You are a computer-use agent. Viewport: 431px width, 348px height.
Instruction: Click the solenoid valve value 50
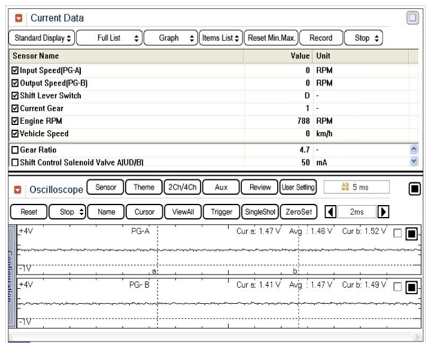[306, 162]
